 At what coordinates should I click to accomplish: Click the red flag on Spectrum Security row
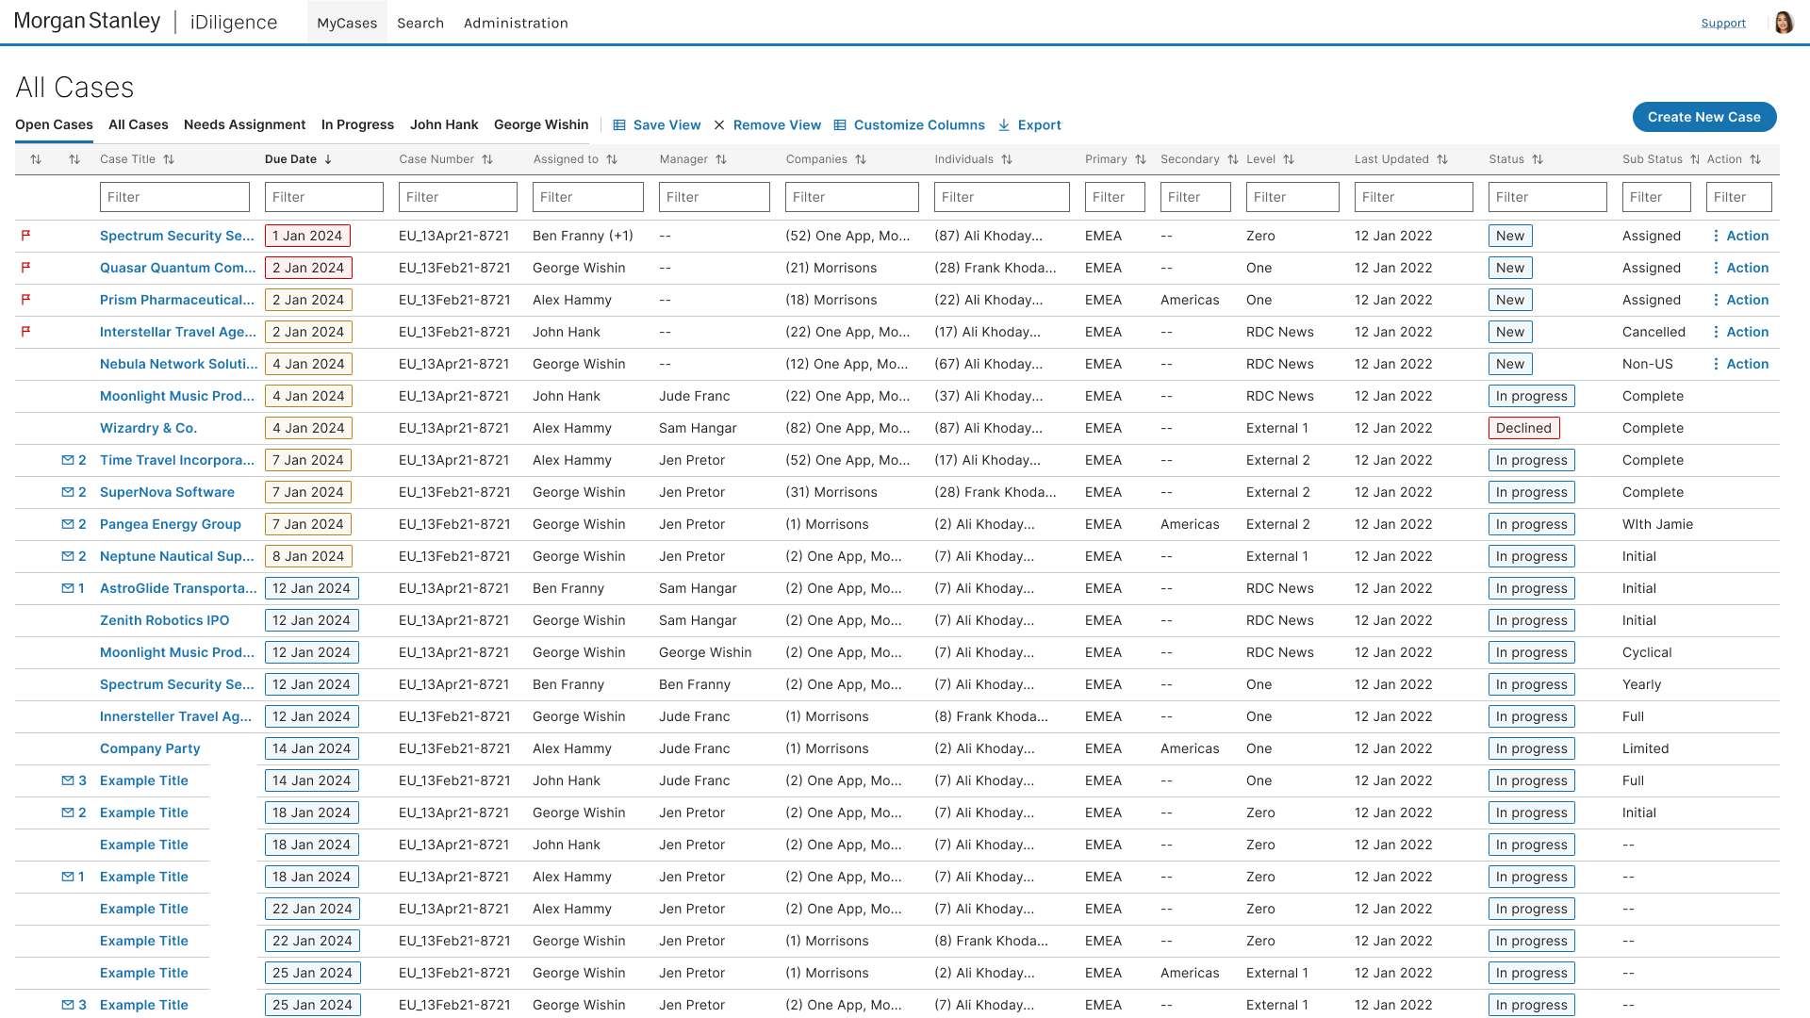pyautogui.click(x=25, y=236)
